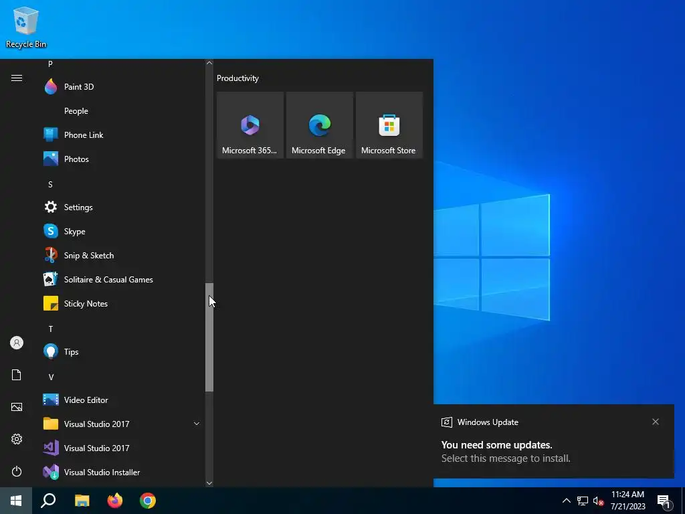This screenshot has width=685, height=514.
Task: Open Pictures from Start sidebar
Action: click(x=17, y=407)
